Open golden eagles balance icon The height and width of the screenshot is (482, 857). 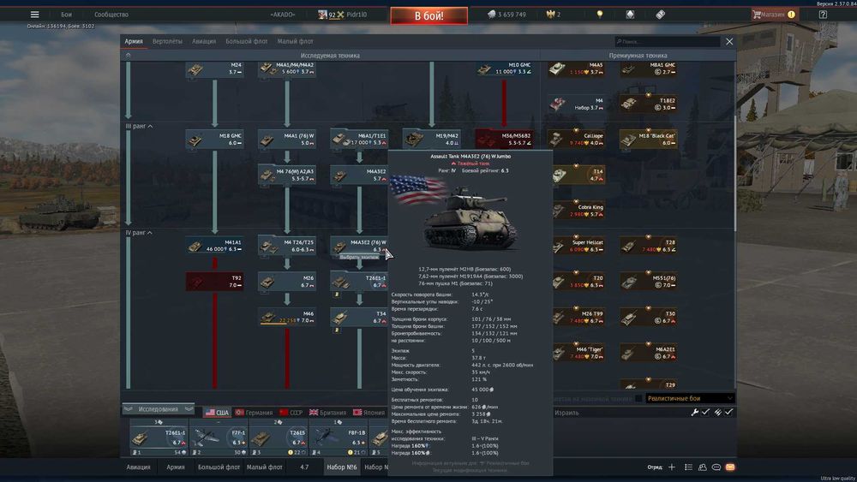click(x=553, y=15)
